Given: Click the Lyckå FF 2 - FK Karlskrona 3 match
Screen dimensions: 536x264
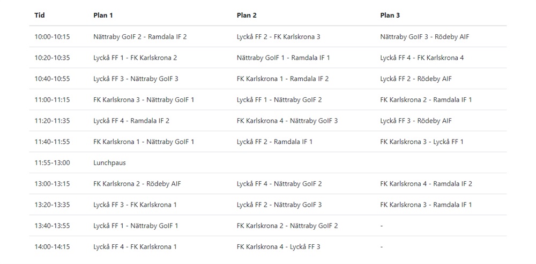Looking at the screenshot, I should click(279, 37).
